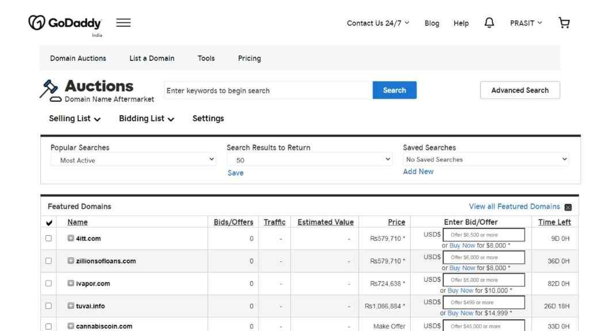This screenshot has width=589, height=331.
Task: Sort by the Traffic column header
Action: point(274,222)
